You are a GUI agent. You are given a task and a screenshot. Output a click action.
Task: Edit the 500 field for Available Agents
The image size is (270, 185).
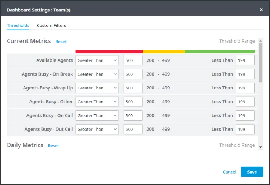point(133,60)
